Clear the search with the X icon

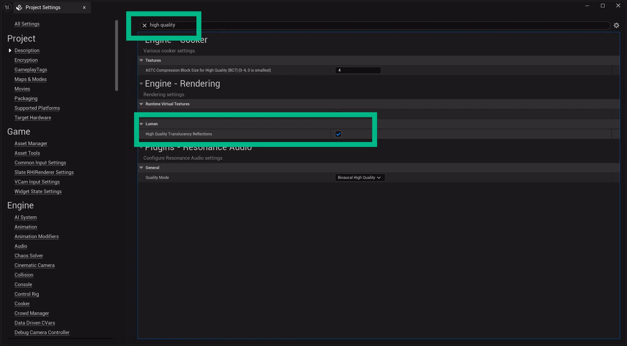[144, 25]
